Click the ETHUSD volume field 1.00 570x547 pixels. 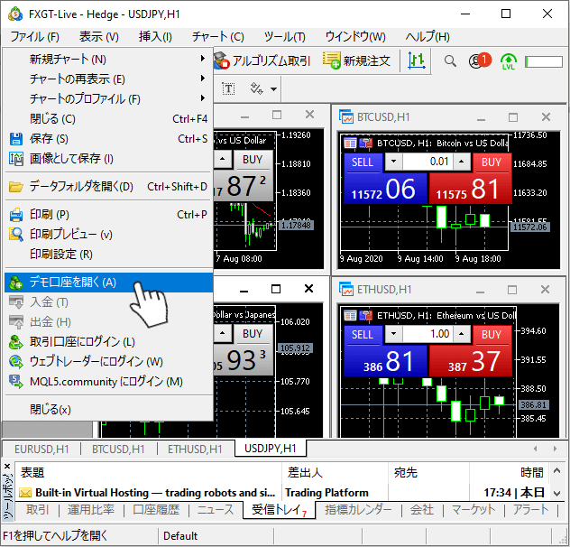click(427, 334)
